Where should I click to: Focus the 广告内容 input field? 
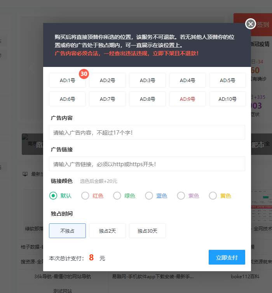click(147, 132)
